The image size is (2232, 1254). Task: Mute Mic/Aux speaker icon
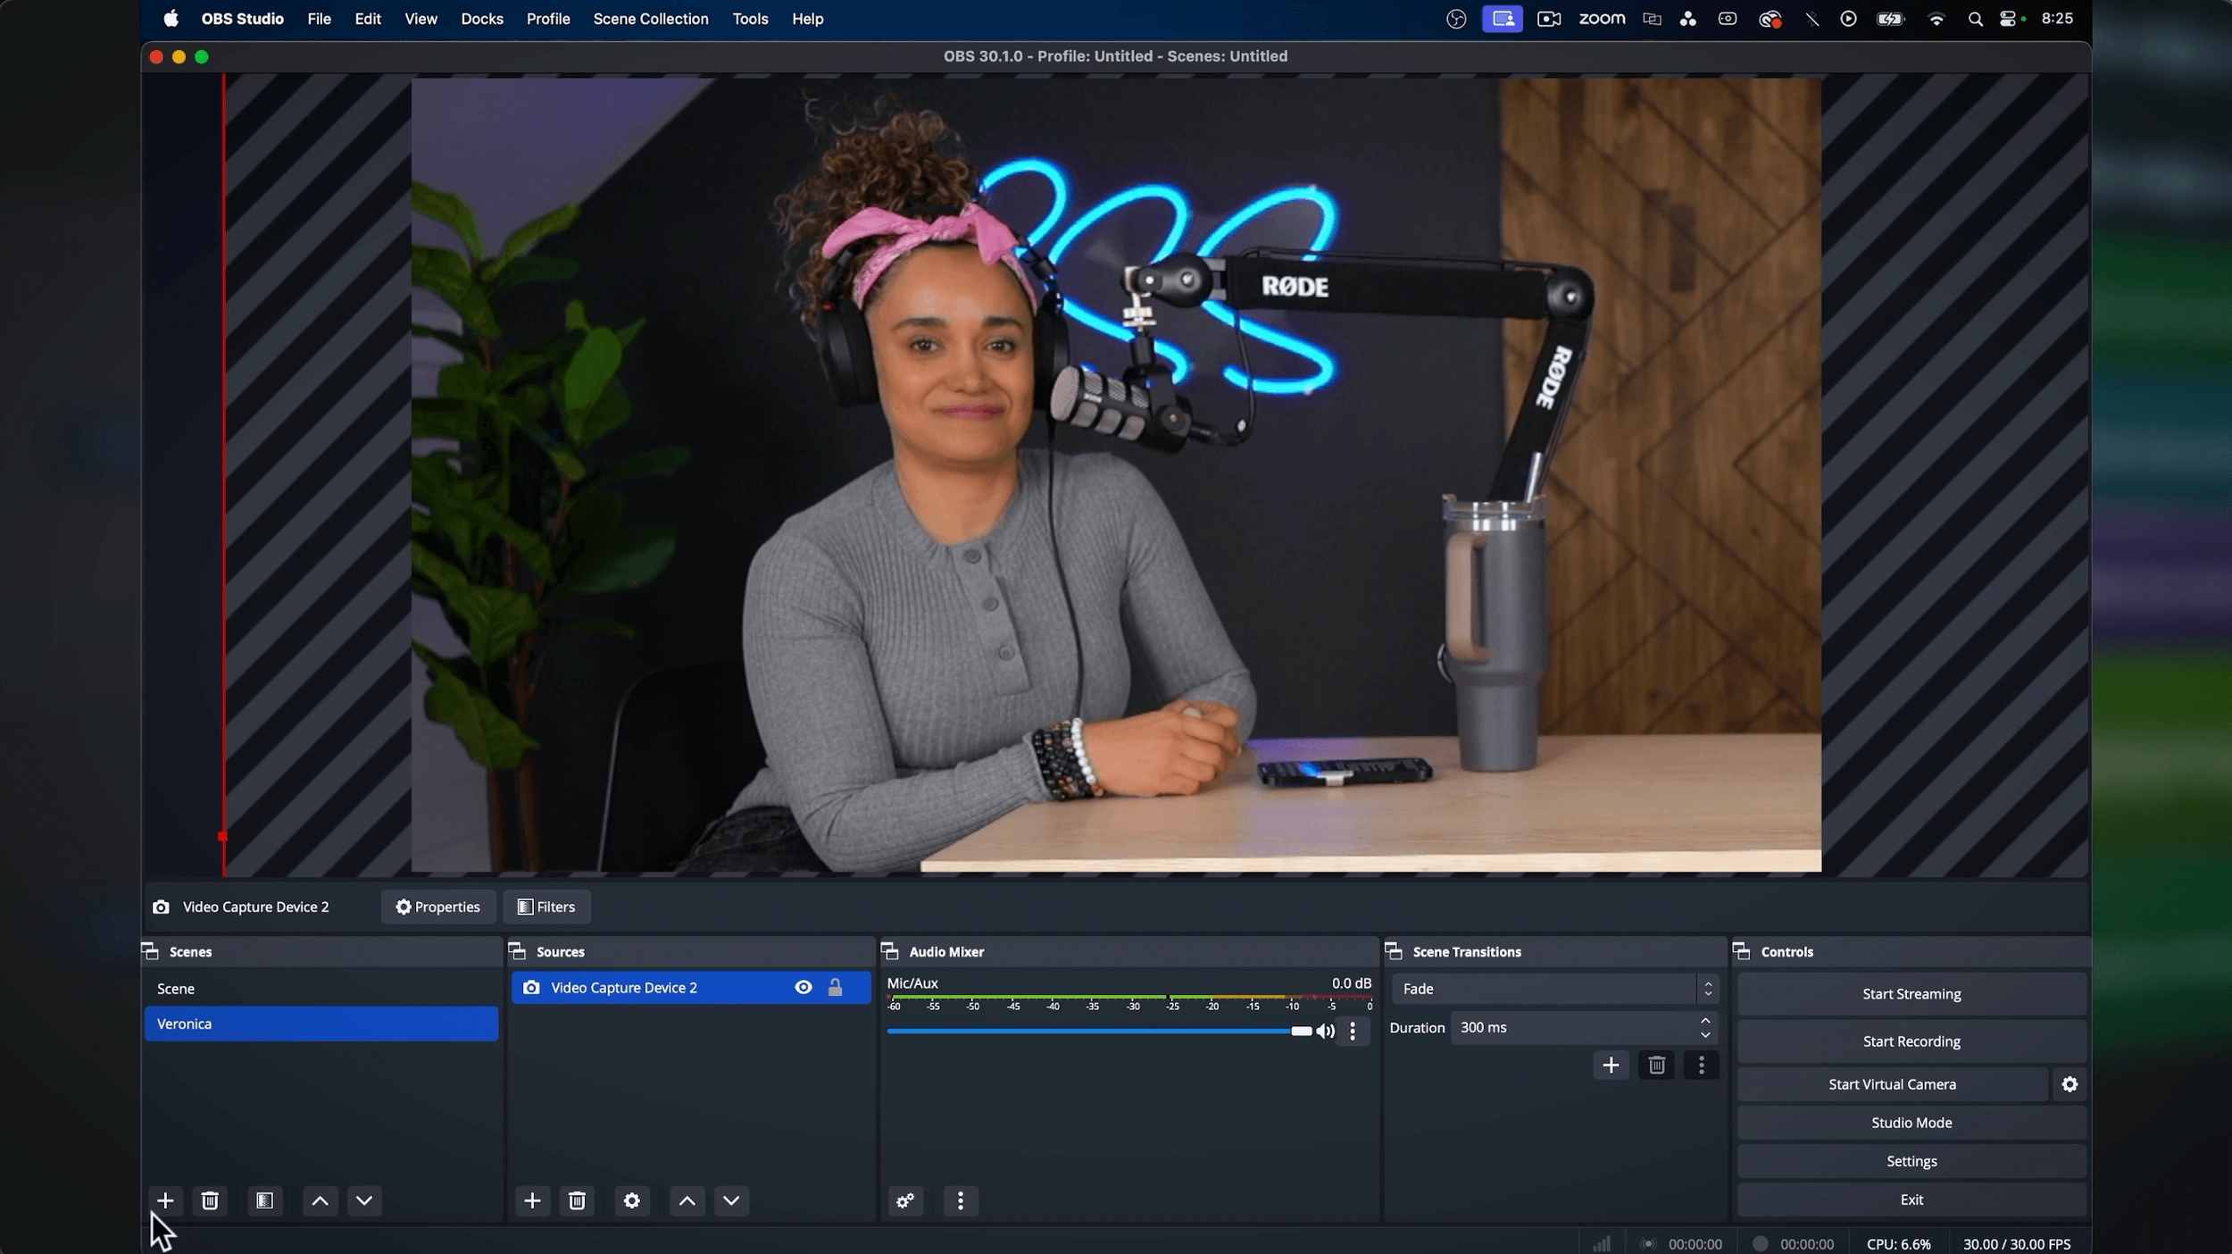click(1326, 1032)
